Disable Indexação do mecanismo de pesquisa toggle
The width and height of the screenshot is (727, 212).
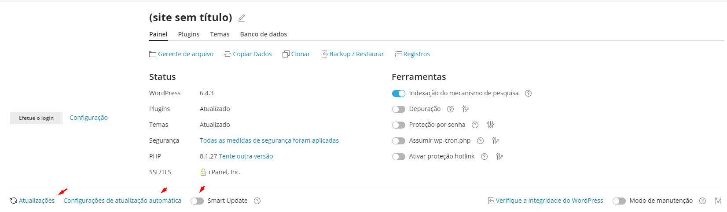(398, 93)
